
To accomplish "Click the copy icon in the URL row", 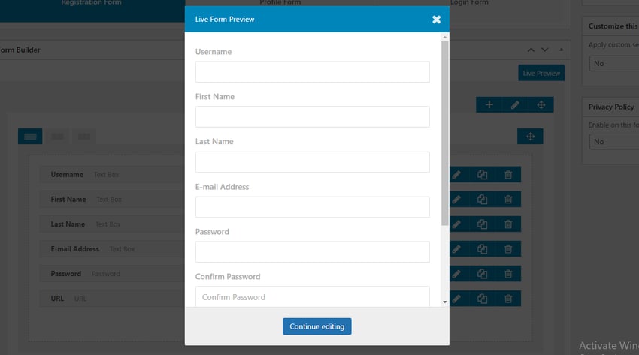I will 483,299.
